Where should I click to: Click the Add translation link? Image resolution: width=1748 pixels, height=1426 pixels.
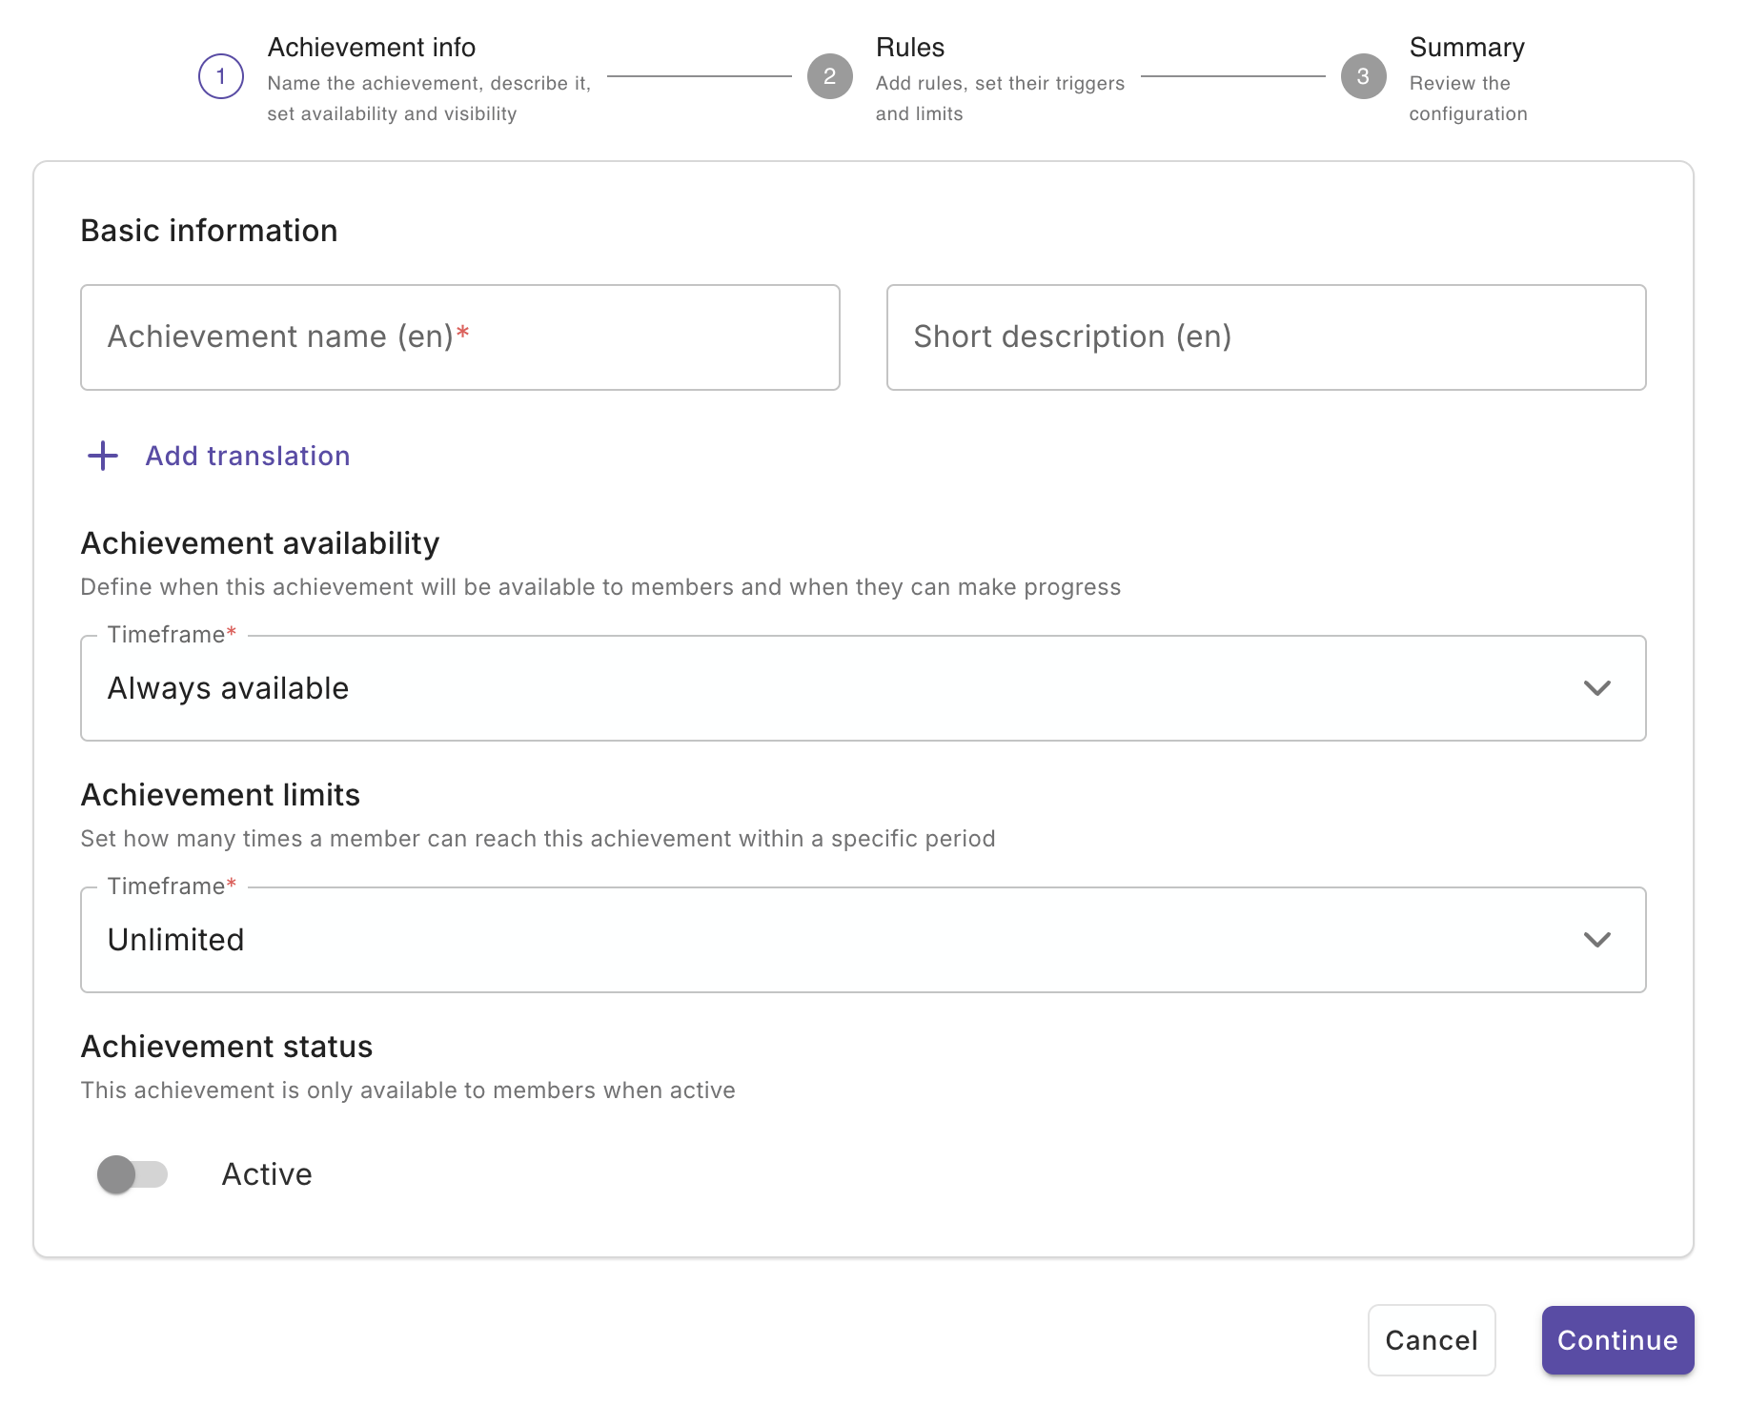248,456
